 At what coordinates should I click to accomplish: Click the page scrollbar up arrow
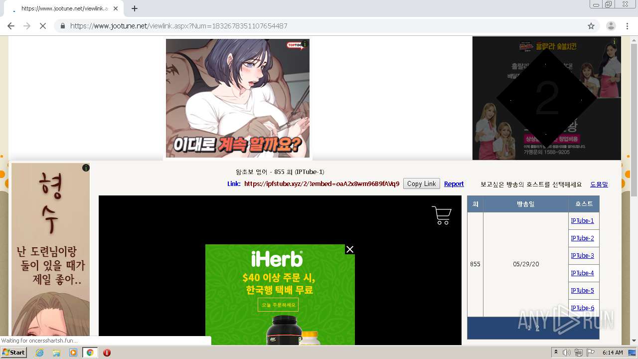pos(634,40)
